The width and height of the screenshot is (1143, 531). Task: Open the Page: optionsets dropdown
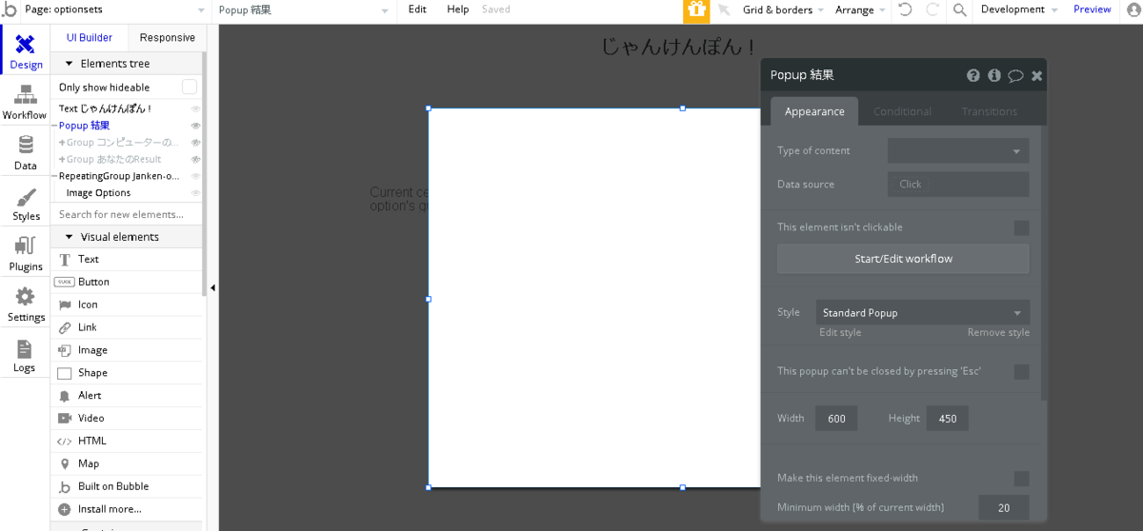(x=114, y=10)
